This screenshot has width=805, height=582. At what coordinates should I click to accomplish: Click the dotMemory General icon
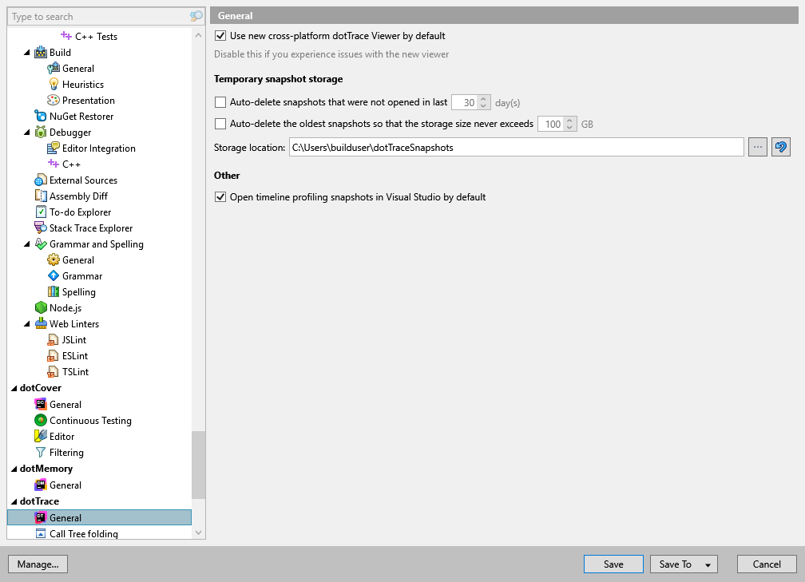pyautogui.click(x=41, y=485)
